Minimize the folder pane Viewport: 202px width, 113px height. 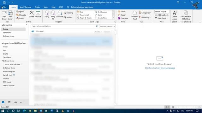pos(27,24)
